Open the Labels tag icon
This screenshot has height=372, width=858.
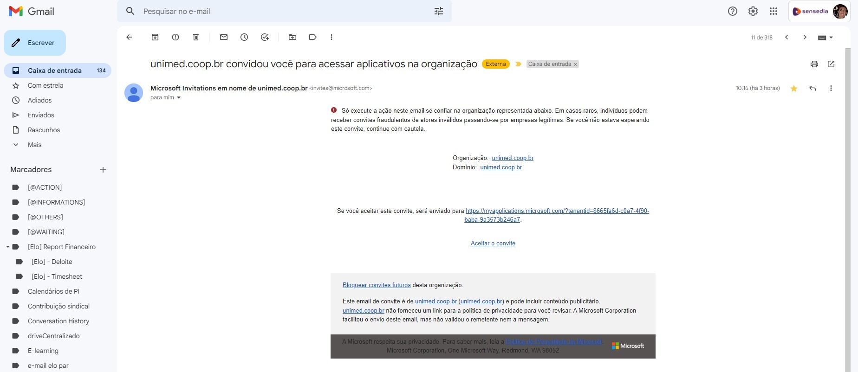click(x=313, y=37)
